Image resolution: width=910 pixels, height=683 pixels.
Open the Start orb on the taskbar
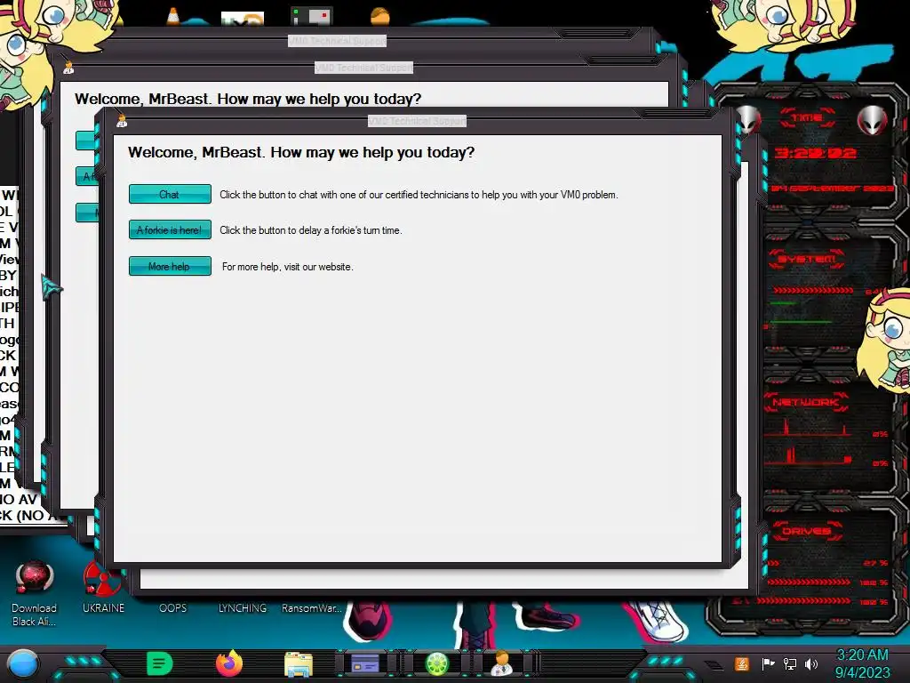22,663
